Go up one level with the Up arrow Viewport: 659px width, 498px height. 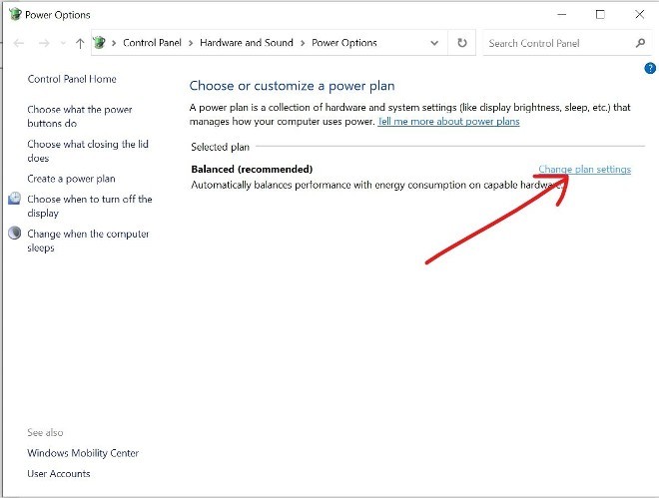(x=80, y=44)
